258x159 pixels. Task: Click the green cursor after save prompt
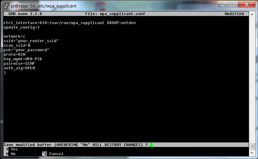151,145
